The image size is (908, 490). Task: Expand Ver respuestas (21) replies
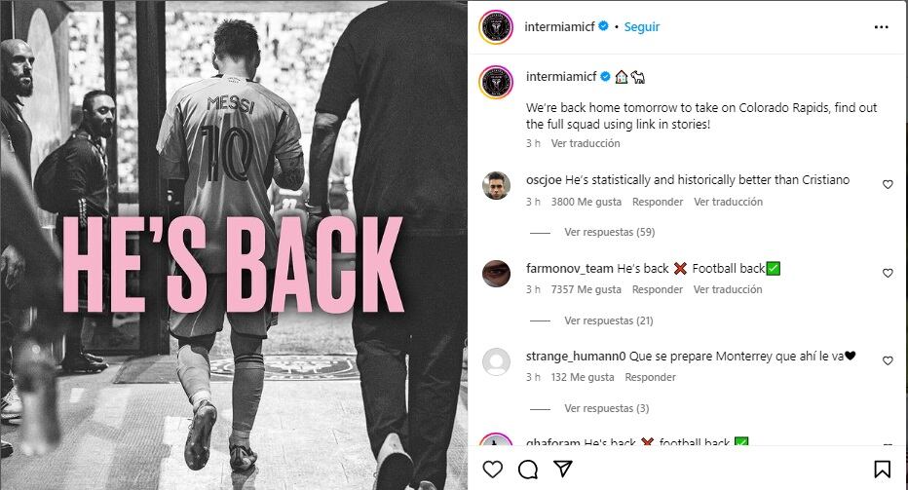tap(609, 320)
